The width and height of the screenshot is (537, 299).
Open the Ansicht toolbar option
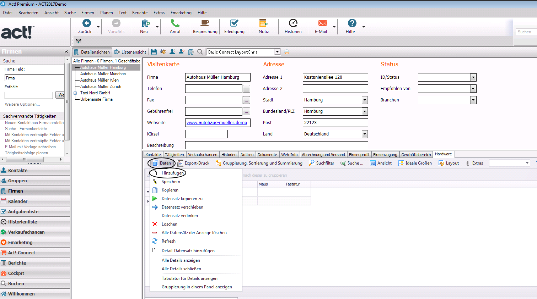(381, 163)
